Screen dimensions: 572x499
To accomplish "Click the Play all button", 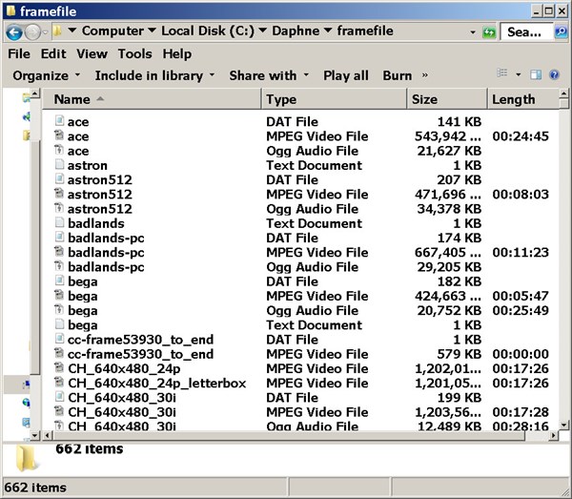I will (x=345, y=75).
